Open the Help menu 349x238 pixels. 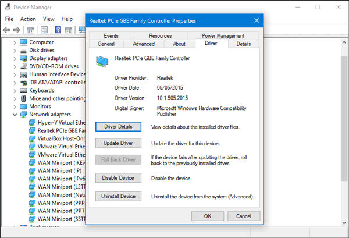click(x=67, y=19)
